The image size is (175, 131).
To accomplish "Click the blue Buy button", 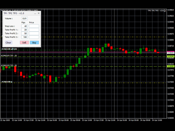I will pyautogui.click(x=34, y=43).
